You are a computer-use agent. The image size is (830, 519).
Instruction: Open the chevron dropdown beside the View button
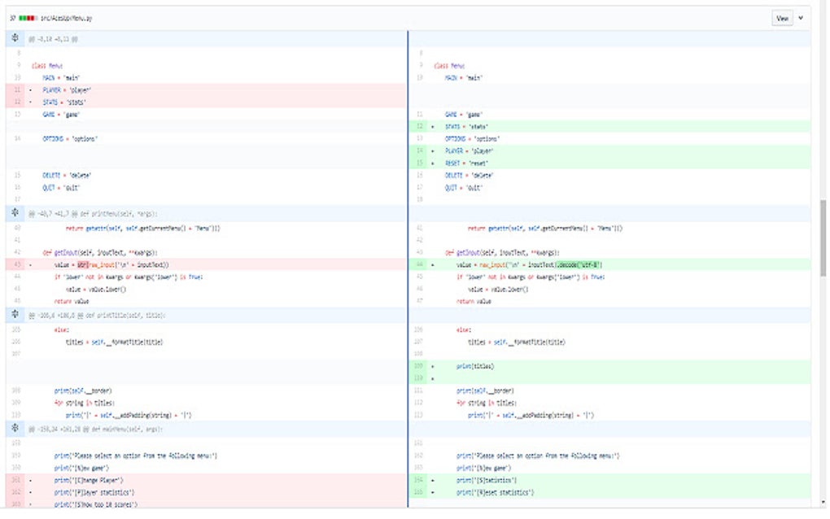(x=801, y=17)
